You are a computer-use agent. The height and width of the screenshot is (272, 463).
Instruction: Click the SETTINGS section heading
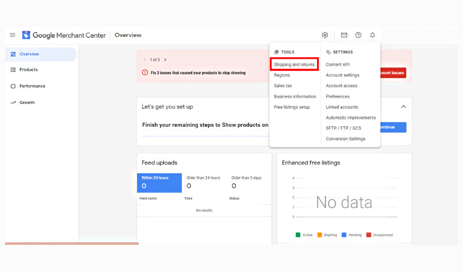pos(343,52)
